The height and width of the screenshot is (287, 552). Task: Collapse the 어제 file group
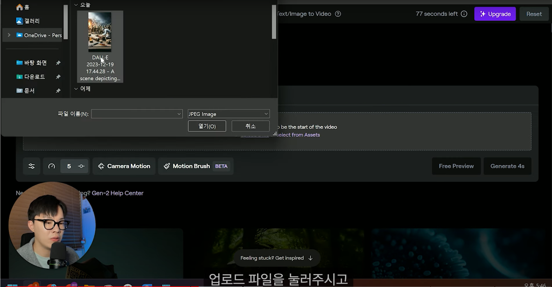coord(76,89)
